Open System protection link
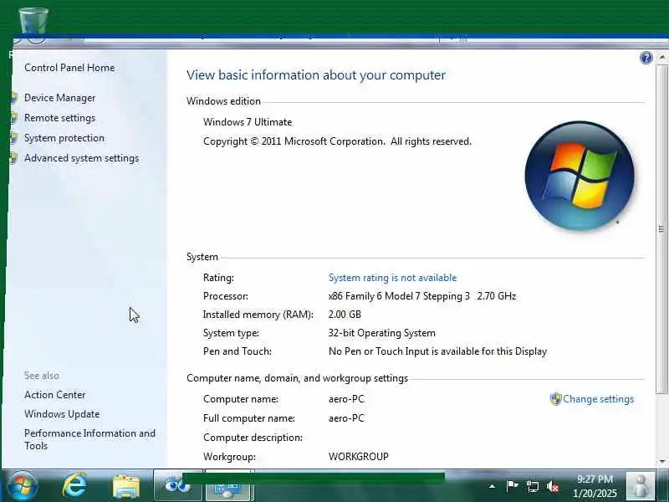This screenshot has width=669, height=502. (x=64, y=138)
